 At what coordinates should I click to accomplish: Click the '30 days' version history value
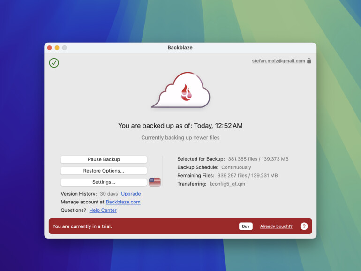click(109, 194)
